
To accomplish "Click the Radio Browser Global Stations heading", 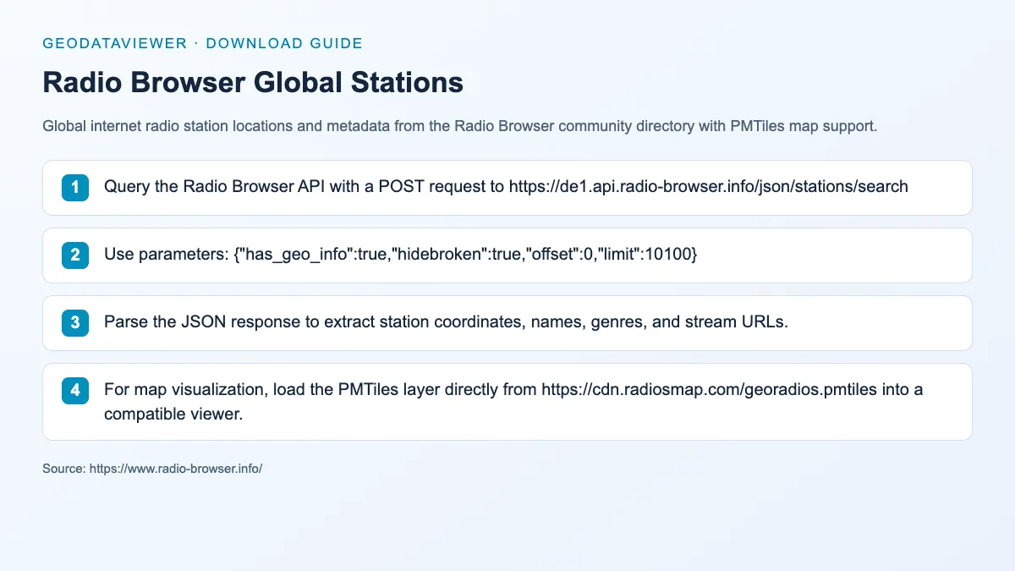I will coord(253,82).
